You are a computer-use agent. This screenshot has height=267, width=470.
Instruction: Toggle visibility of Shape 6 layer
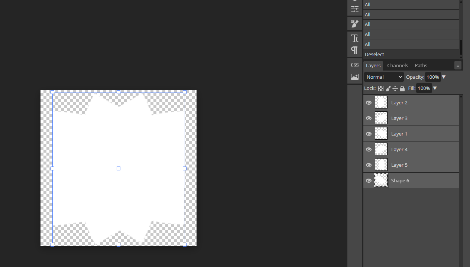(x=369, y=181)
